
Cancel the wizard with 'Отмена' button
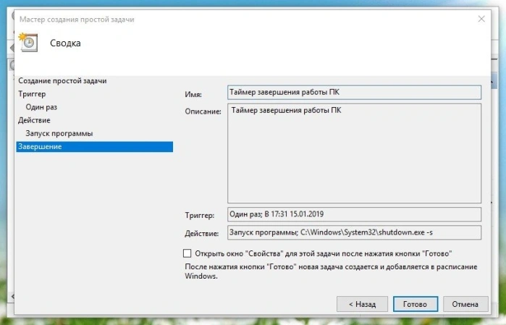(465, 304)
